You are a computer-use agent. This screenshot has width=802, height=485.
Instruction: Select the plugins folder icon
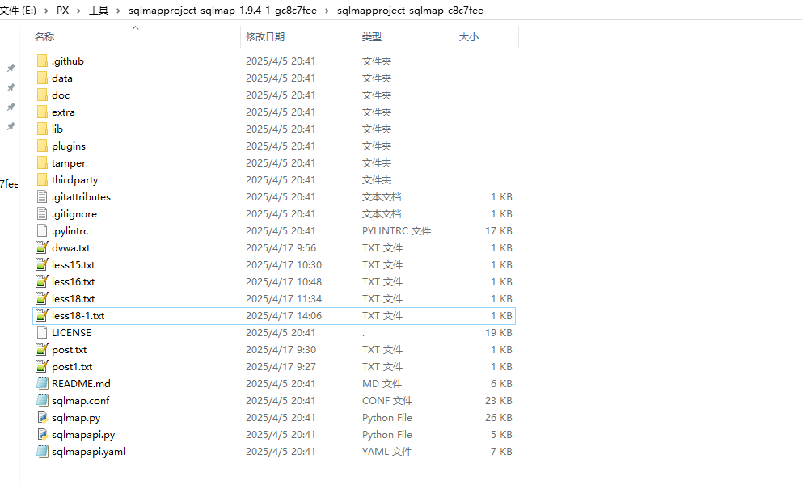(x=42, y=145)
